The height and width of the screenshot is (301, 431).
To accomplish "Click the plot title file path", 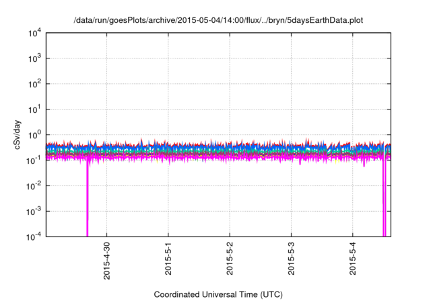I will click(x=218, y=20).
